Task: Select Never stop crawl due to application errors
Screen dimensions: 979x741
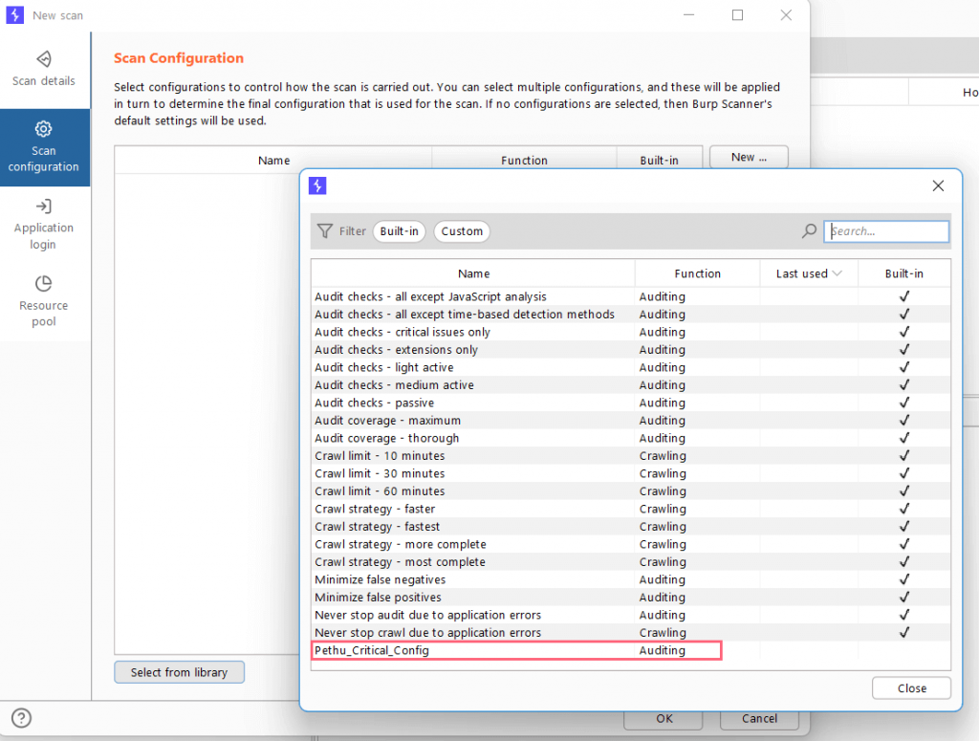Action: pos(631,632)
